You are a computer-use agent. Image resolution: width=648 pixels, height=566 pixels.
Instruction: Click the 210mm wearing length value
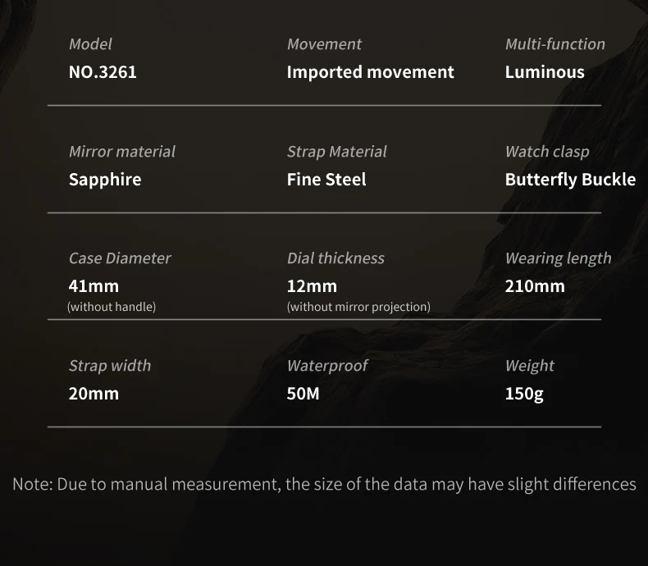click(535, 286)
